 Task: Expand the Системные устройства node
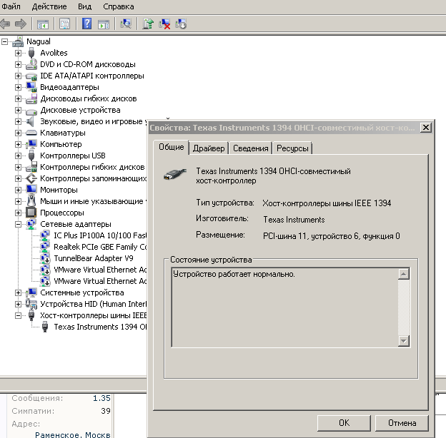click(x=18, y=292)
